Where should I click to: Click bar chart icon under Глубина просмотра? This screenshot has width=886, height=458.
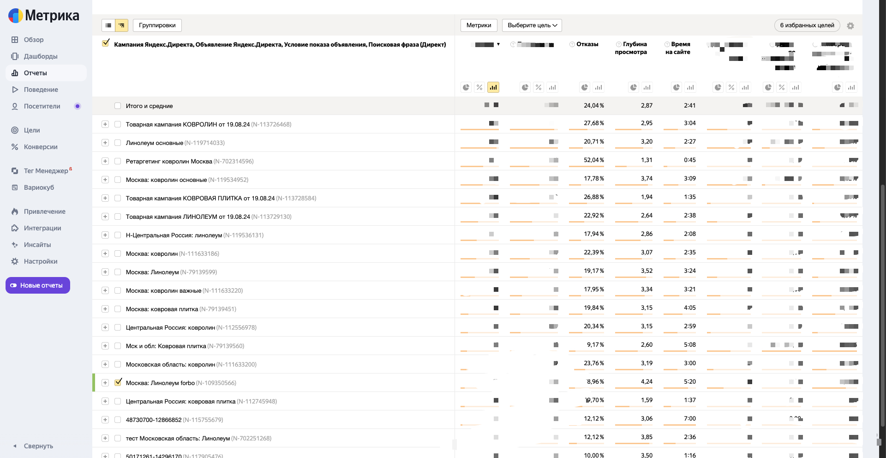point(647,87)
